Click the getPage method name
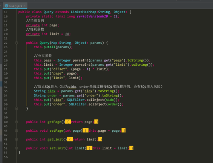 point(54,122)
